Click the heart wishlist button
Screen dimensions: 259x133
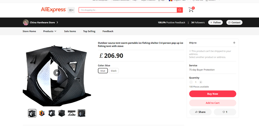(225, 112)
